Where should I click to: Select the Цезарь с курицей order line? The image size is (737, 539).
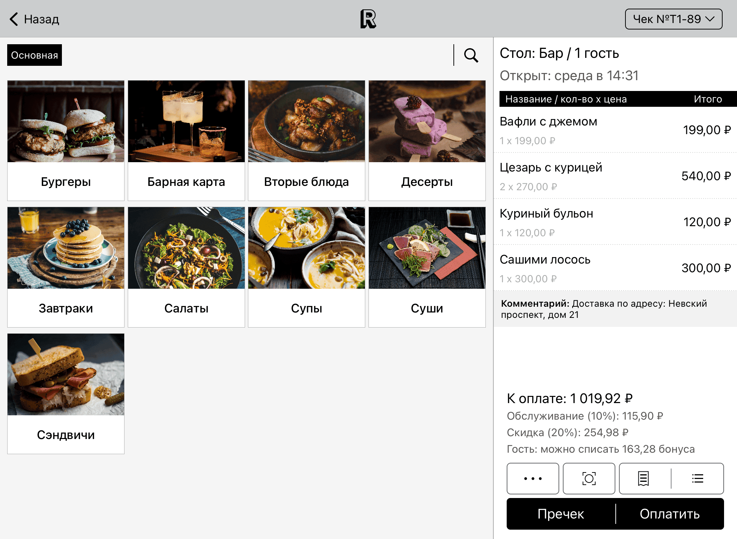(615, 176)
